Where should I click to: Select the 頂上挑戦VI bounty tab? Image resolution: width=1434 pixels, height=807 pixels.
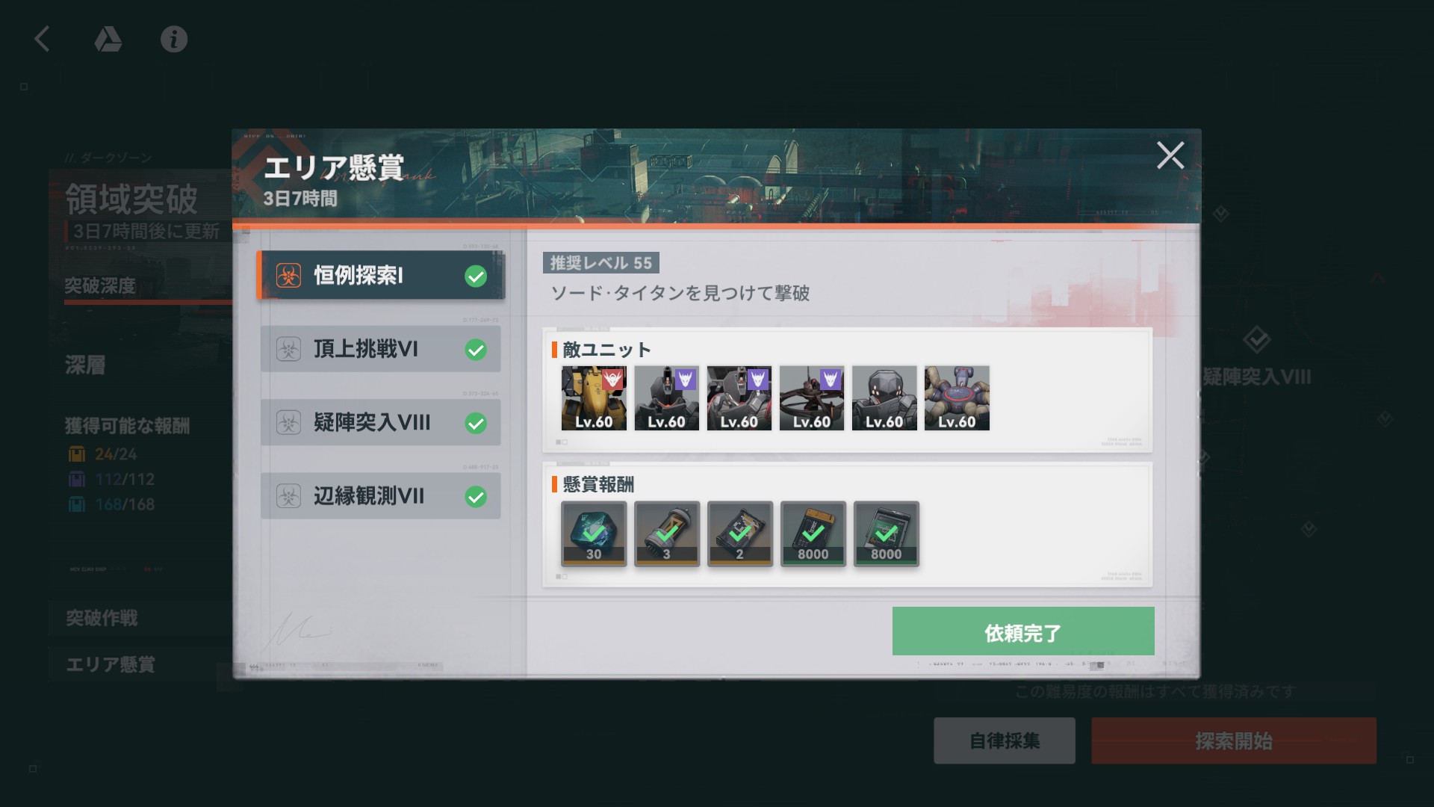[x=381, y=349]
